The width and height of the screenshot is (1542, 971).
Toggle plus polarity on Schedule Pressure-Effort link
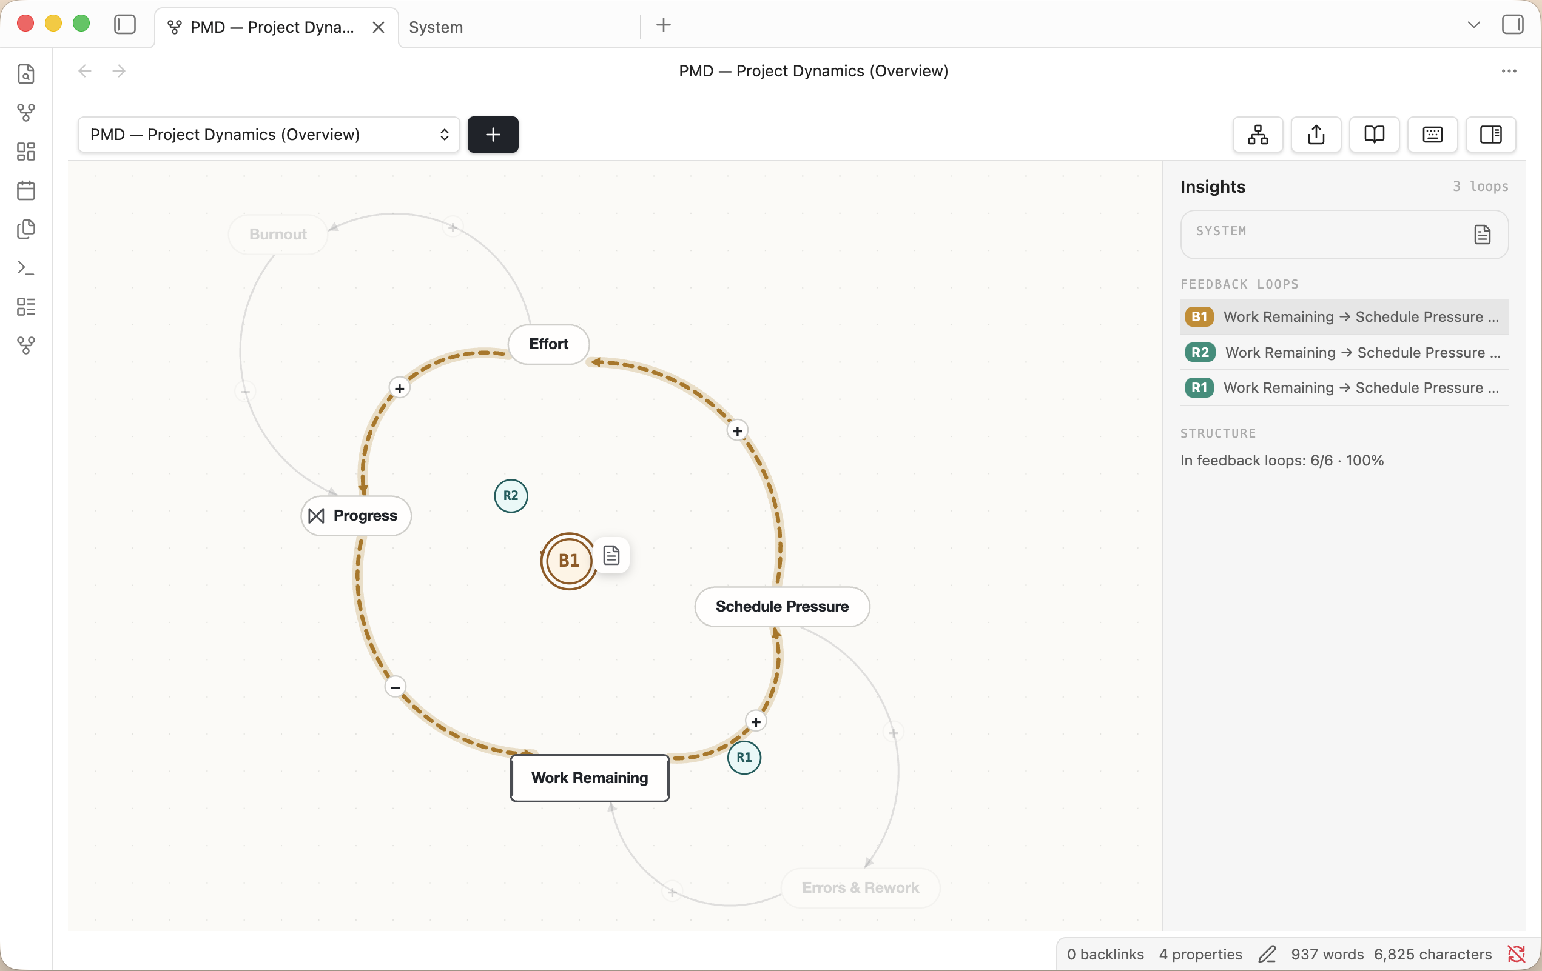coord(737,431)
